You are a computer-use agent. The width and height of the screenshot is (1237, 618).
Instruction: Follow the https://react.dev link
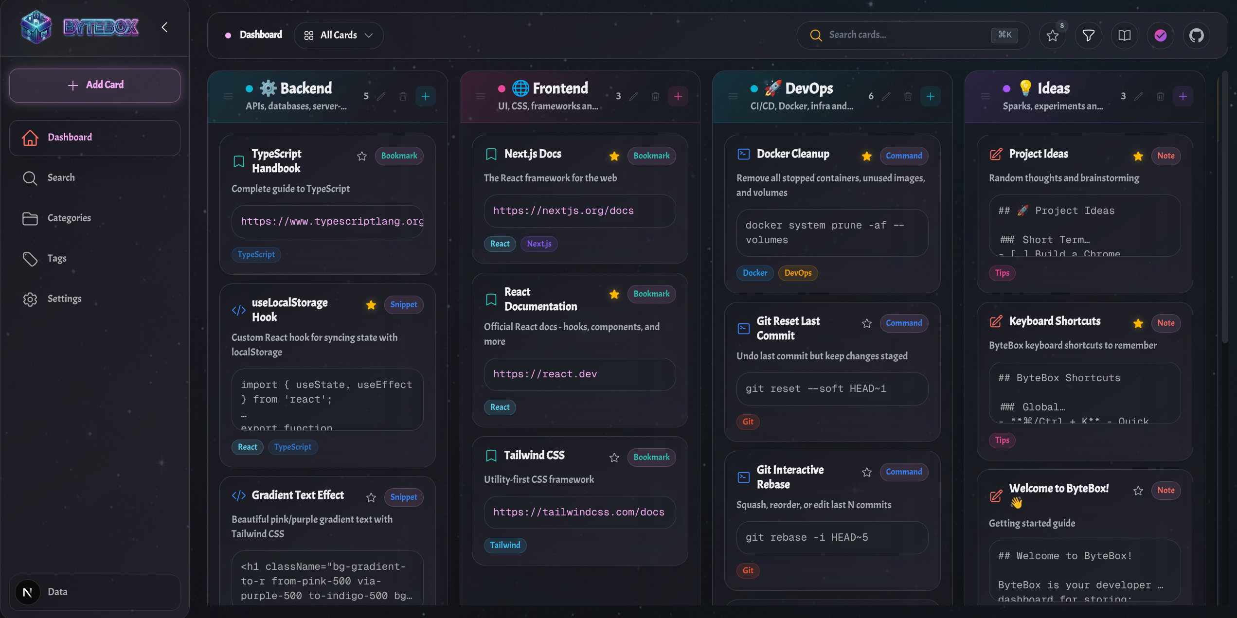(x=544, y=374)
